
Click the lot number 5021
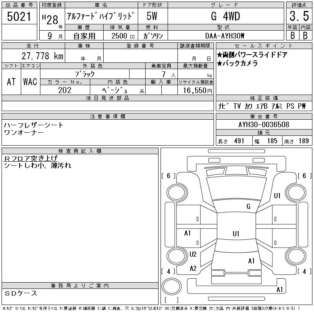[x=20, y=16]
